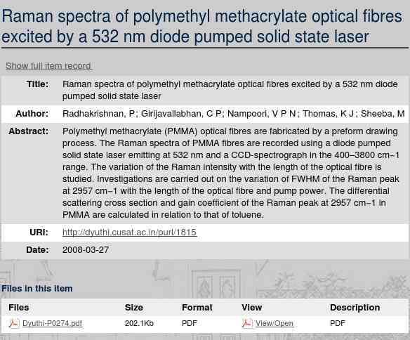410x340 pixels.
Task: Click the Author field label
Action: coord(32,114)
